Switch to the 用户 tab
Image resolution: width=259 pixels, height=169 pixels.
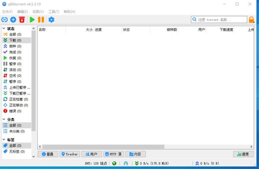point(91,154)
